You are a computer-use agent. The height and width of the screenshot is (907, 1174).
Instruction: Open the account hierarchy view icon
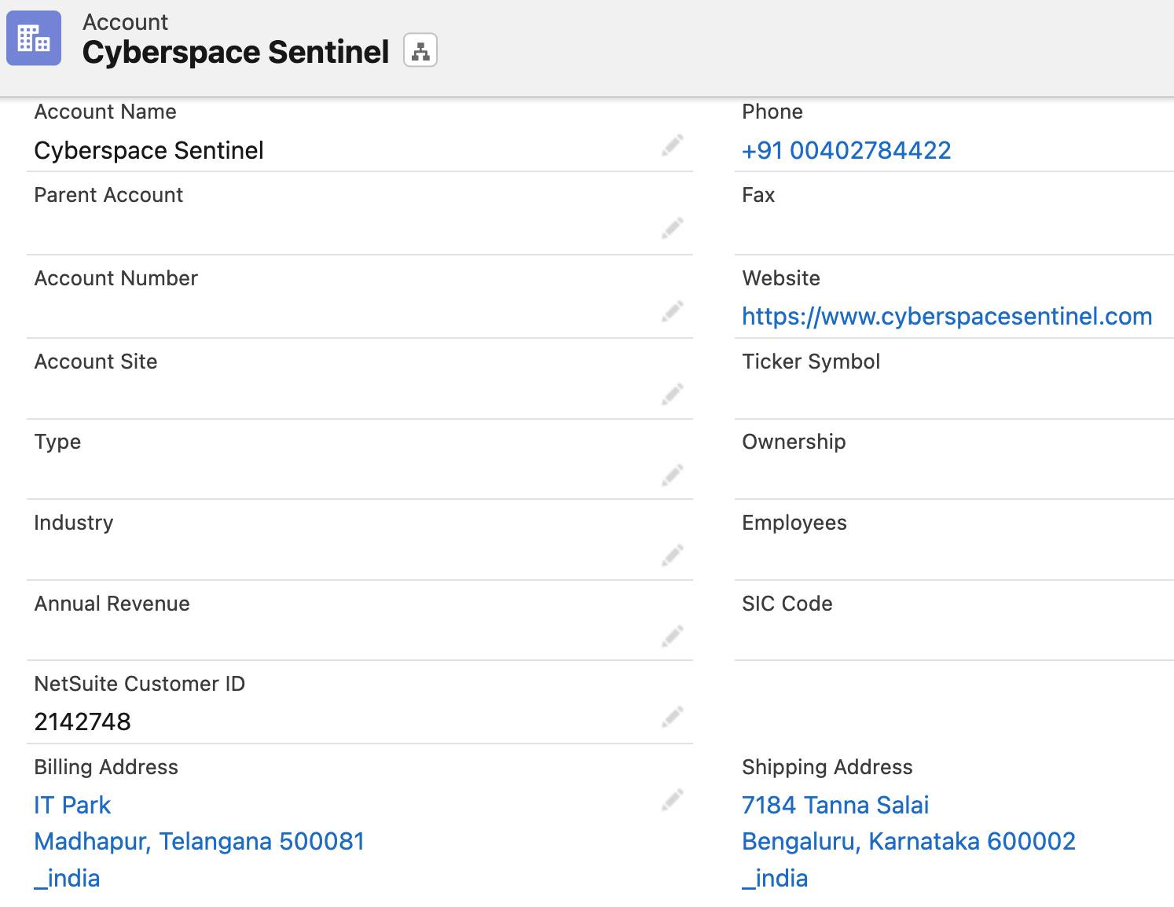pos(420,52)
